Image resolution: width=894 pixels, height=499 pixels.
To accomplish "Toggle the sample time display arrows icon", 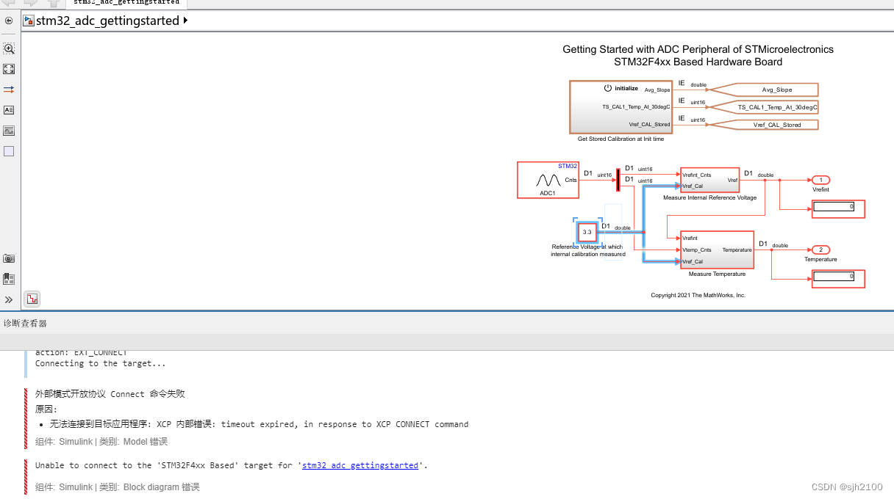I will (x=9, y=90).
